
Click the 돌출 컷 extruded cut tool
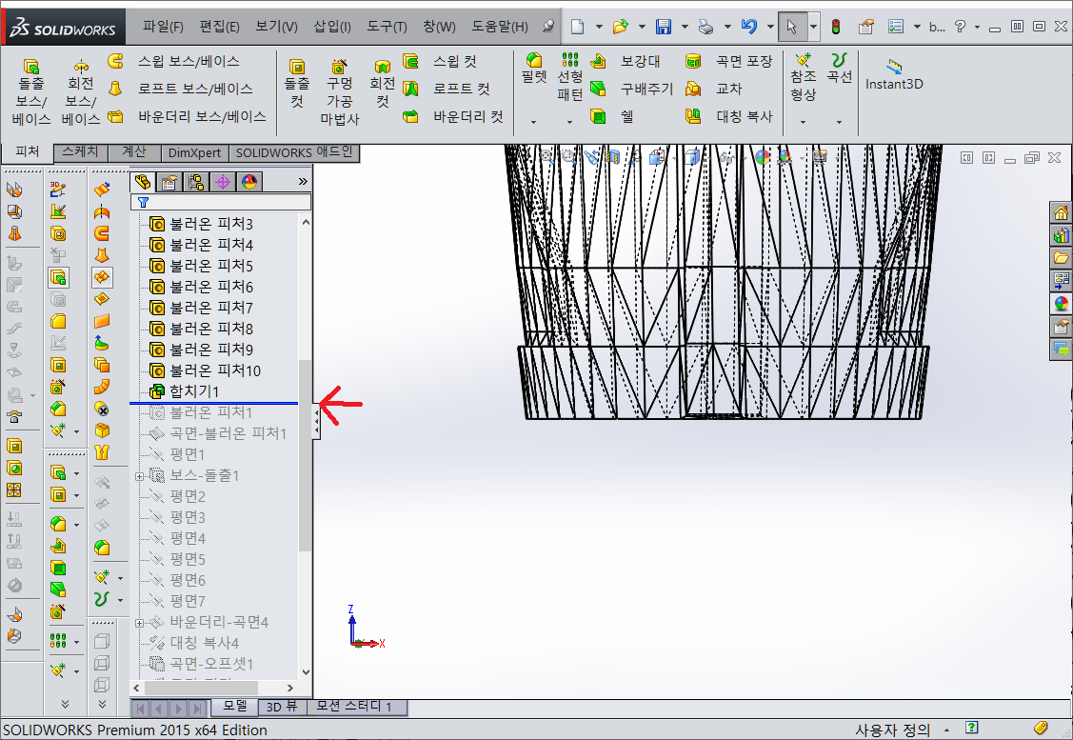pyautogui.click(x=297, y=84)
